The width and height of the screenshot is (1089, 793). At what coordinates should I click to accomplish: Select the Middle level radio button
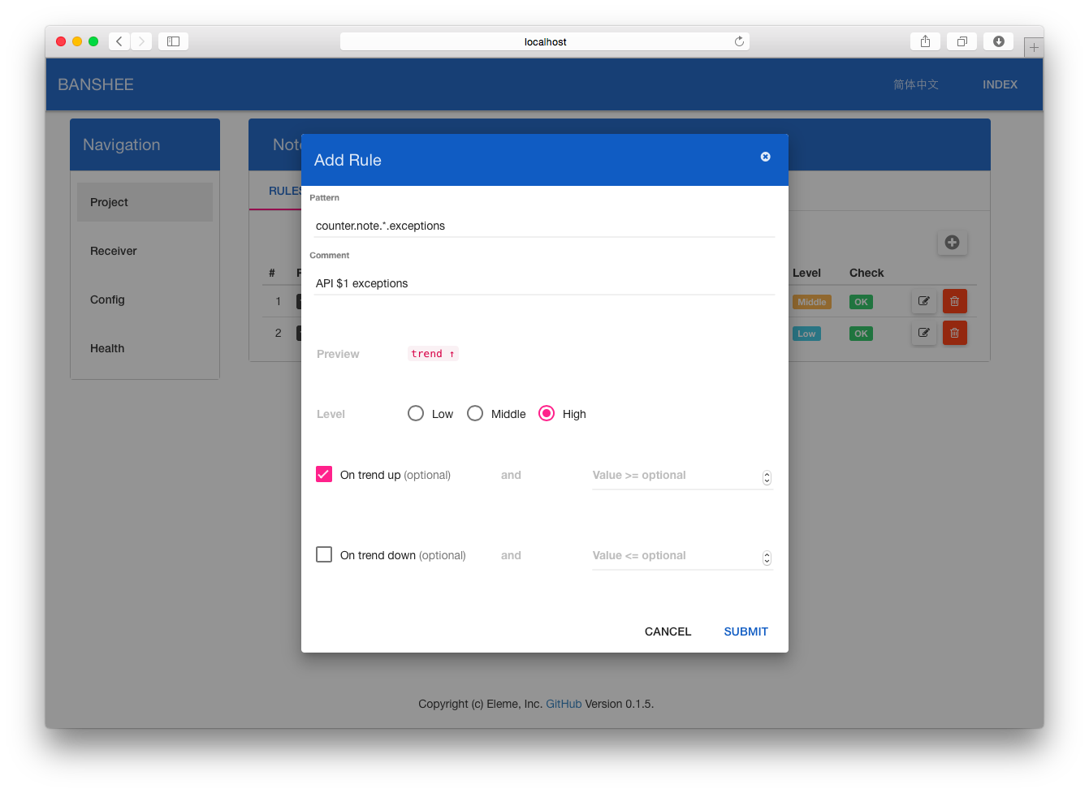pos(475,413)
